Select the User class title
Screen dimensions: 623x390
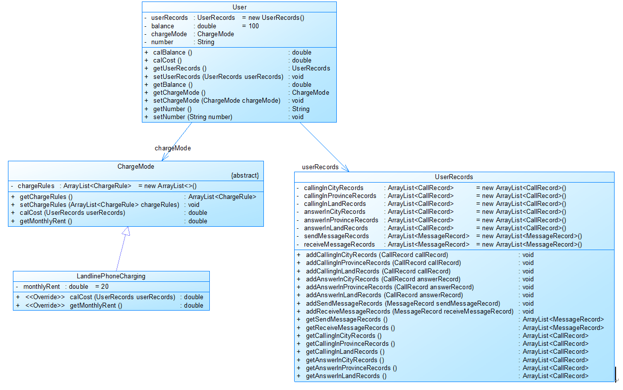coord(239,7)
